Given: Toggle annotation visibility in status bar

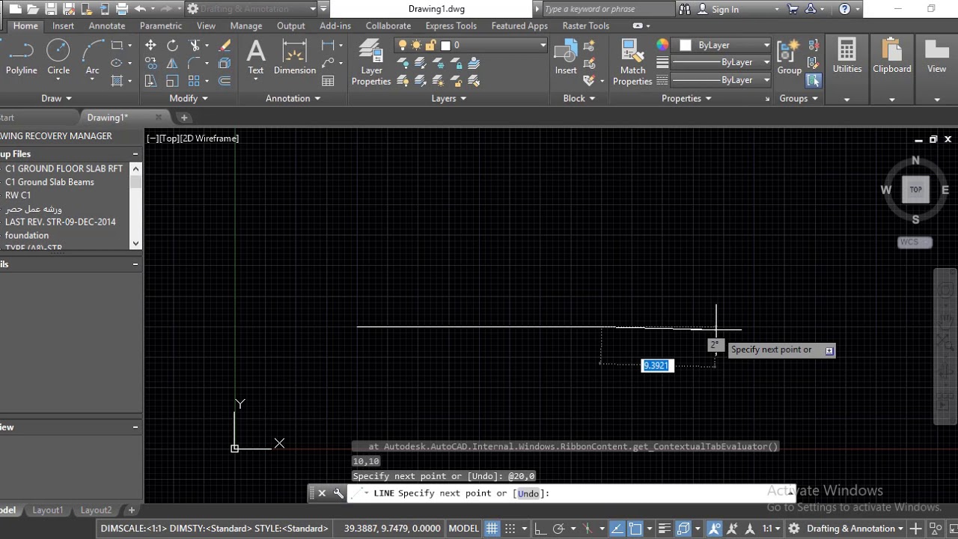Looking at the screenshot, I should [714, 529].
